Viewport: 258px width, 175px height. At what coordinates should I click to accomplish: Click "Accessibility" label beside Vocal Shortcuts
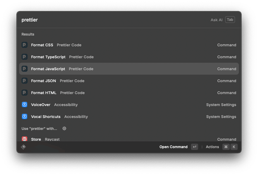76,117
